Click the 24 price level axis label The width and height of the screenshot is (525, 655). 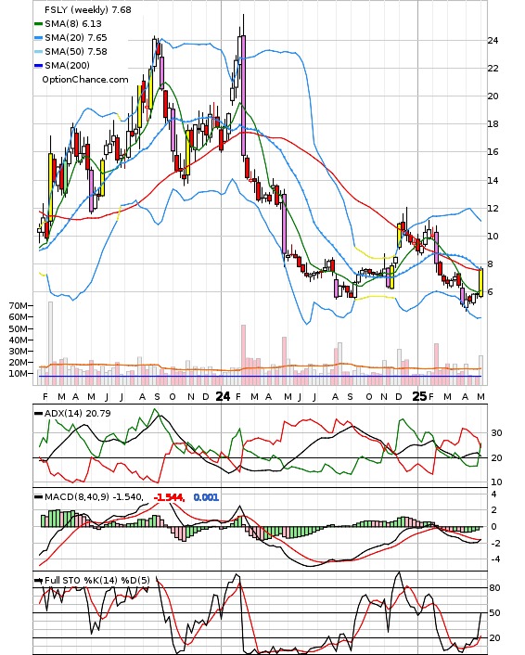click(x=493, y=41)
